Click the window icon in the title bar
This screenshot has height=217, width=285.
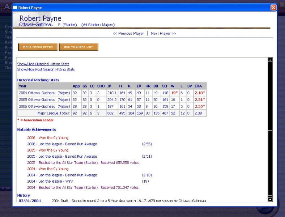pos(15,8)
